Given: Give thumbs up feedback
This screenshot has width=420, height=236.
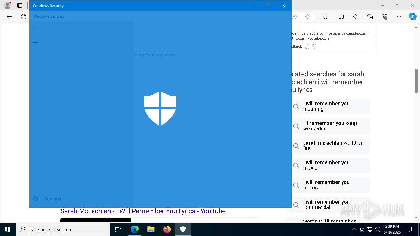Looking at the screenshot, I should click(x=307, y=47).
